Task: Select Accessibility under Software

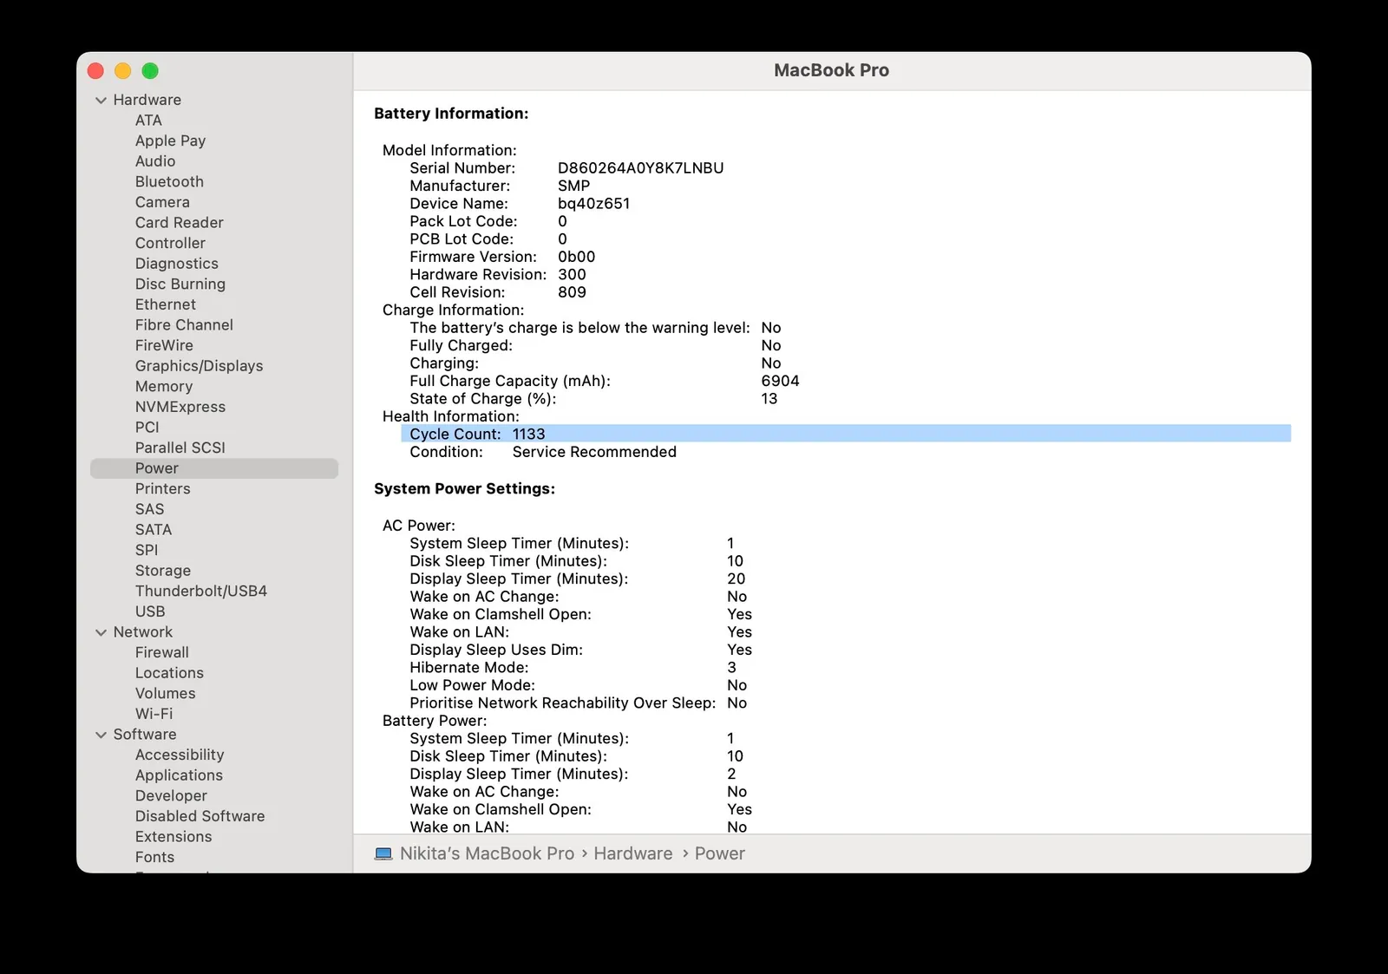Action: pyautogui.click(x=180, y=755)
